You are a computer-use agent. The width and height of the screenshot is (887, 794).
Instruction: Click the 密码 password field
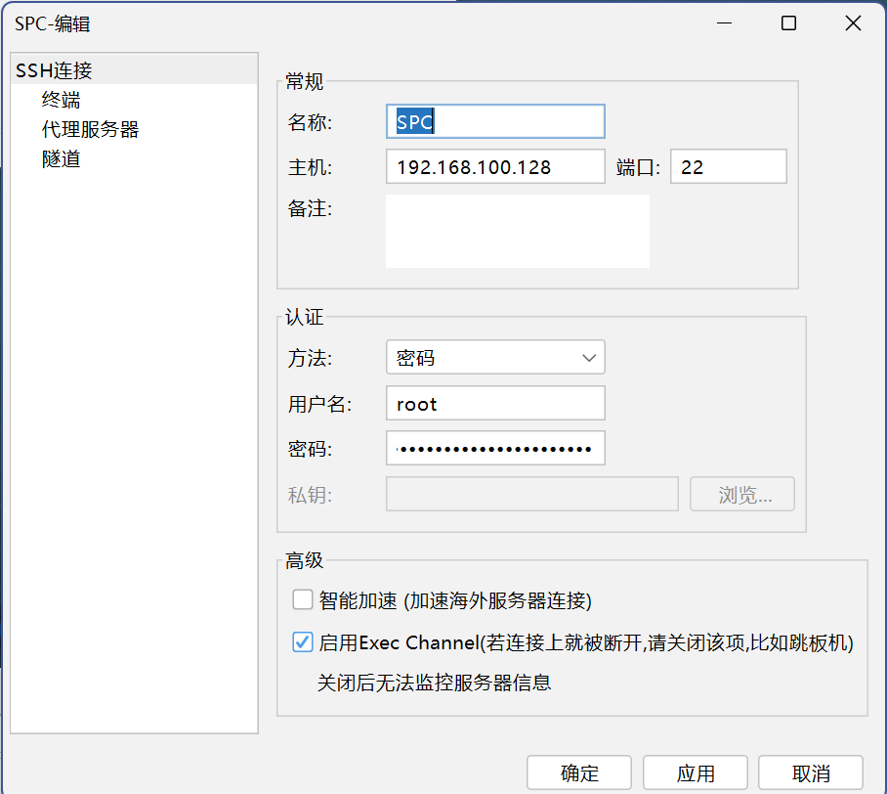pos(495,449)
